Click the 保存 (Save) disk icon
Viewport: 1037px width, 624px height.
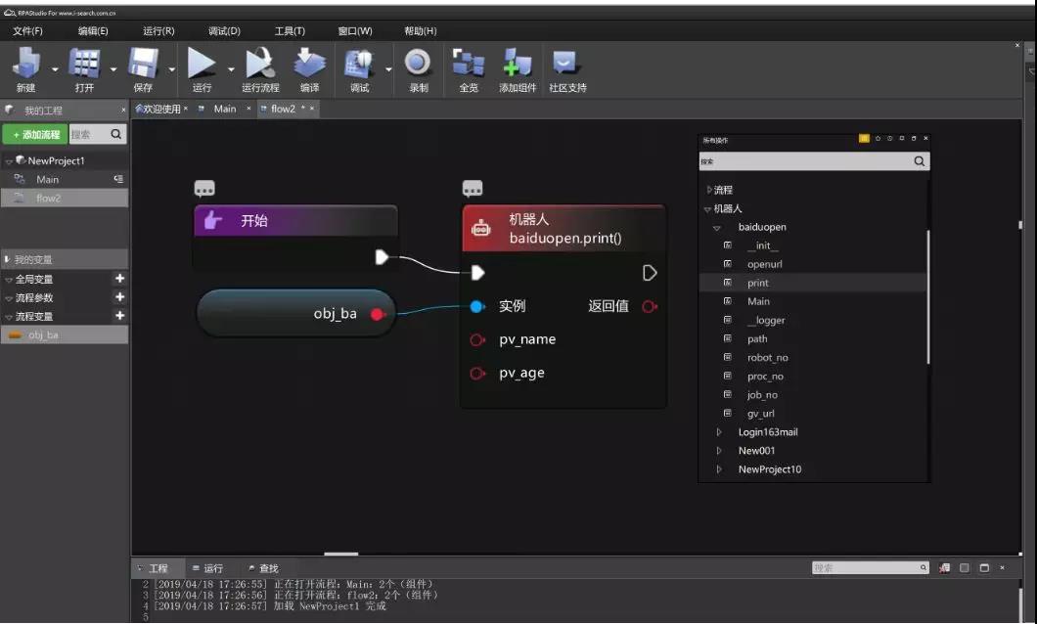tap(143, 65)
